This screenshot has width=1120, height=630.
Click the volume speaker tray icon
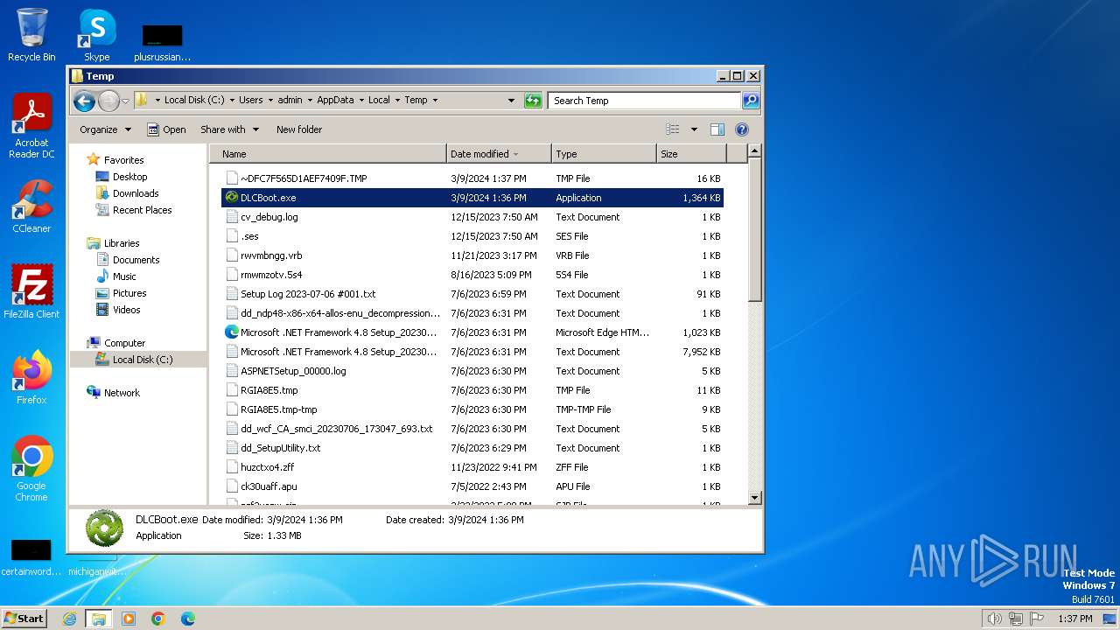(994, 619)
